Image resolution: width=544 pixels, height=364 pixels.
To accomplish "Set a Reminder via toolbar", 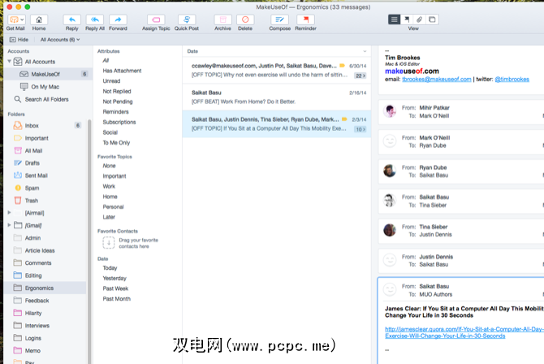I will coord(305,19).
